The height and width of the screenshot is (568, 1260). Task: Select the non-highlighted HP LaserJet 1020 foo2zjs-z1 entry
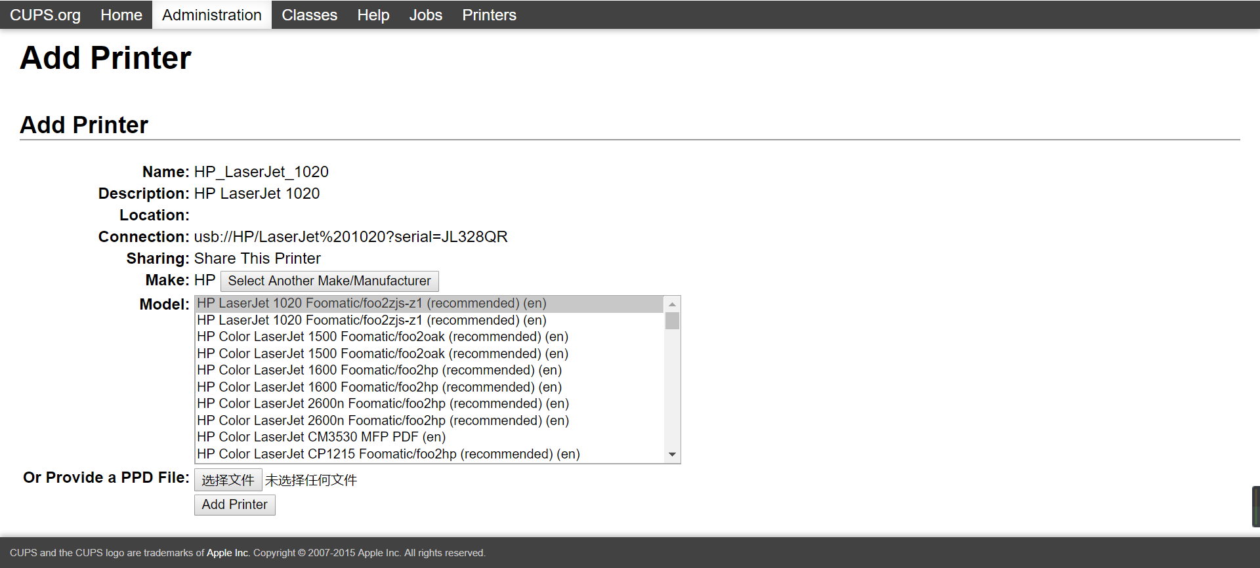pyautogui.click(x=430, y=320)
